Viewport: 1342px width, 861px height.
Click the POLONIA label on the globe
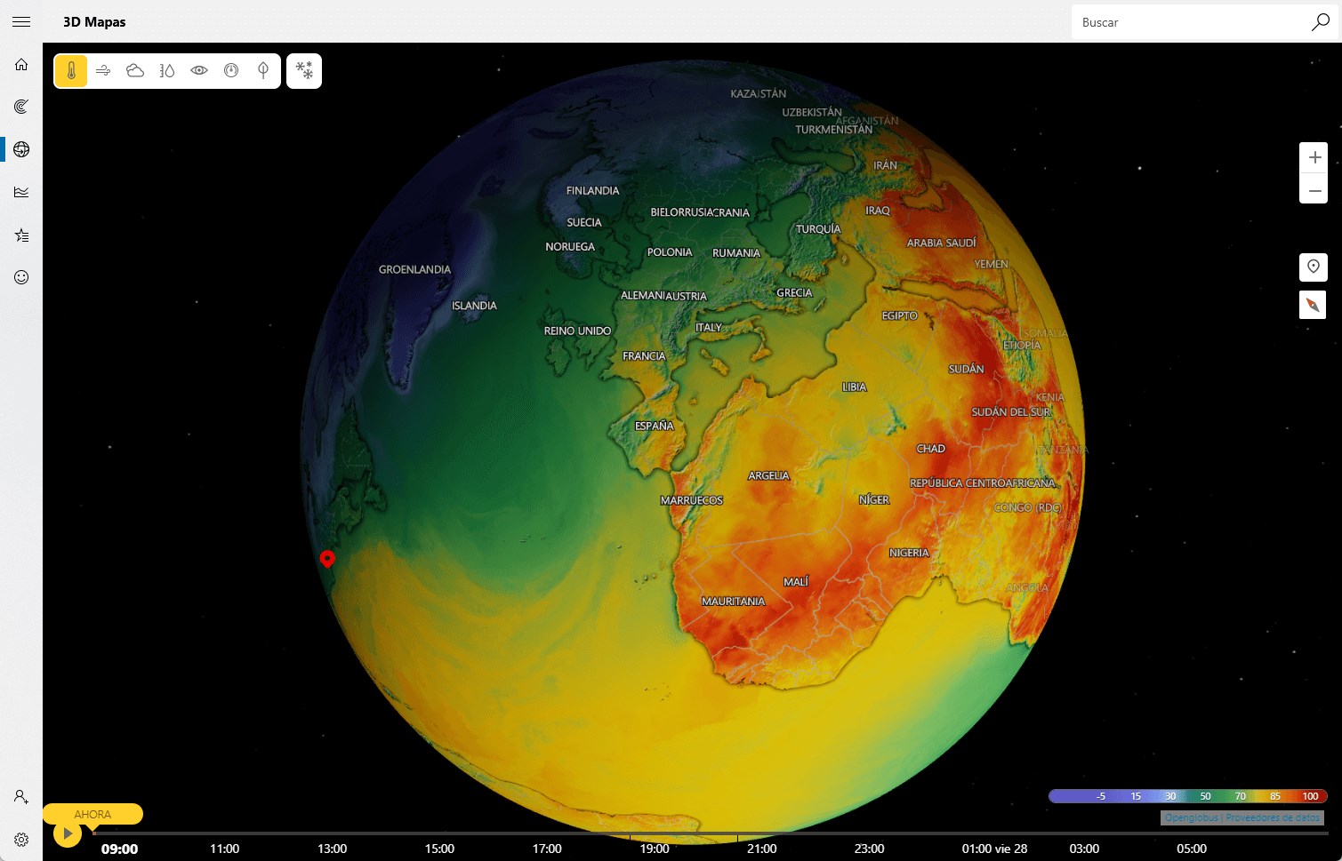coord(669,252)
